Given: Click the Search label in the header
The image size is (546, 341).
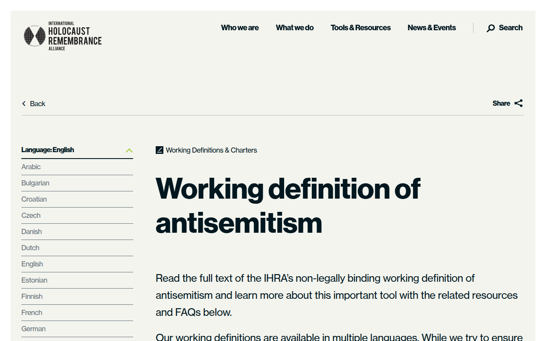Looking at the screenshot, I should (x=511, y=28).
